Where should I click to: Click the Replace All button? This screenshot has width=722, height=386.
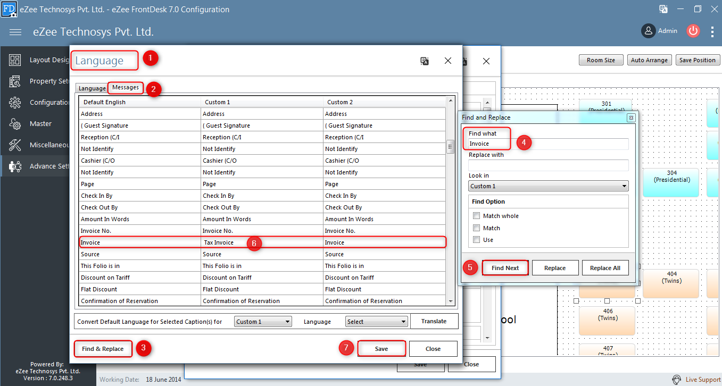[x=605, y=268]
